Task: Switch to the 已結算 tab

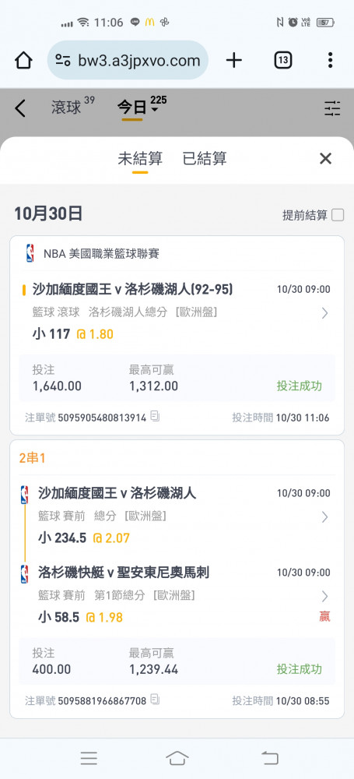Action: point(205,158)
